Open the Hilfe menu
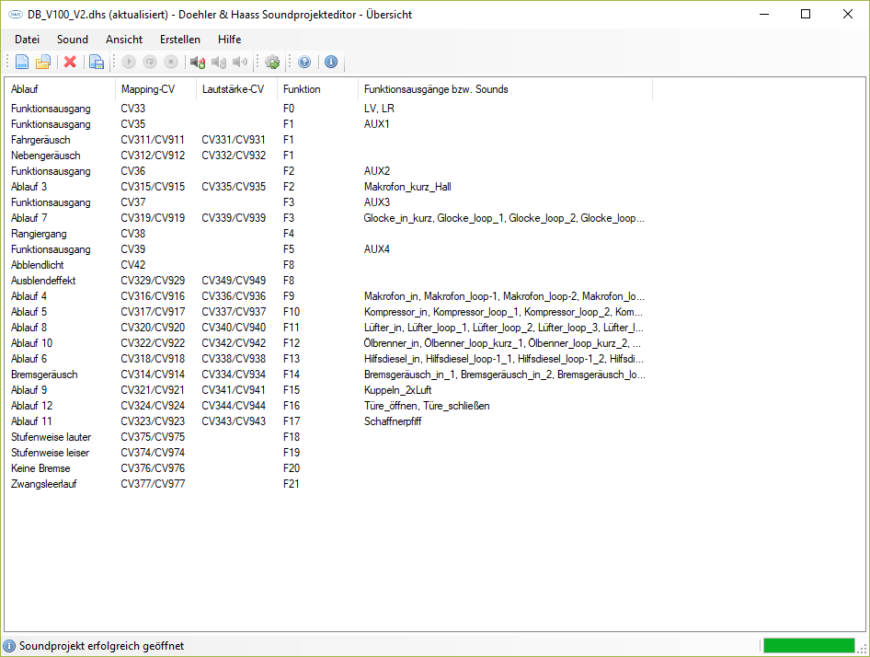 (230, 40)
